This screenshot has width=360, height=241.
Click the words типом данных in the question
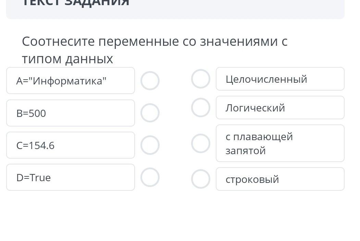(67, 59)
